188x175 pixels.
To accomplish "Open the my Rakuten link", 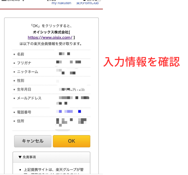I will (x=61, y=3).
